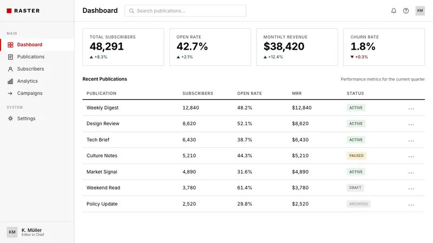
Task: Click the ARCHIVED badge for Policy Update
Action: 358,204
